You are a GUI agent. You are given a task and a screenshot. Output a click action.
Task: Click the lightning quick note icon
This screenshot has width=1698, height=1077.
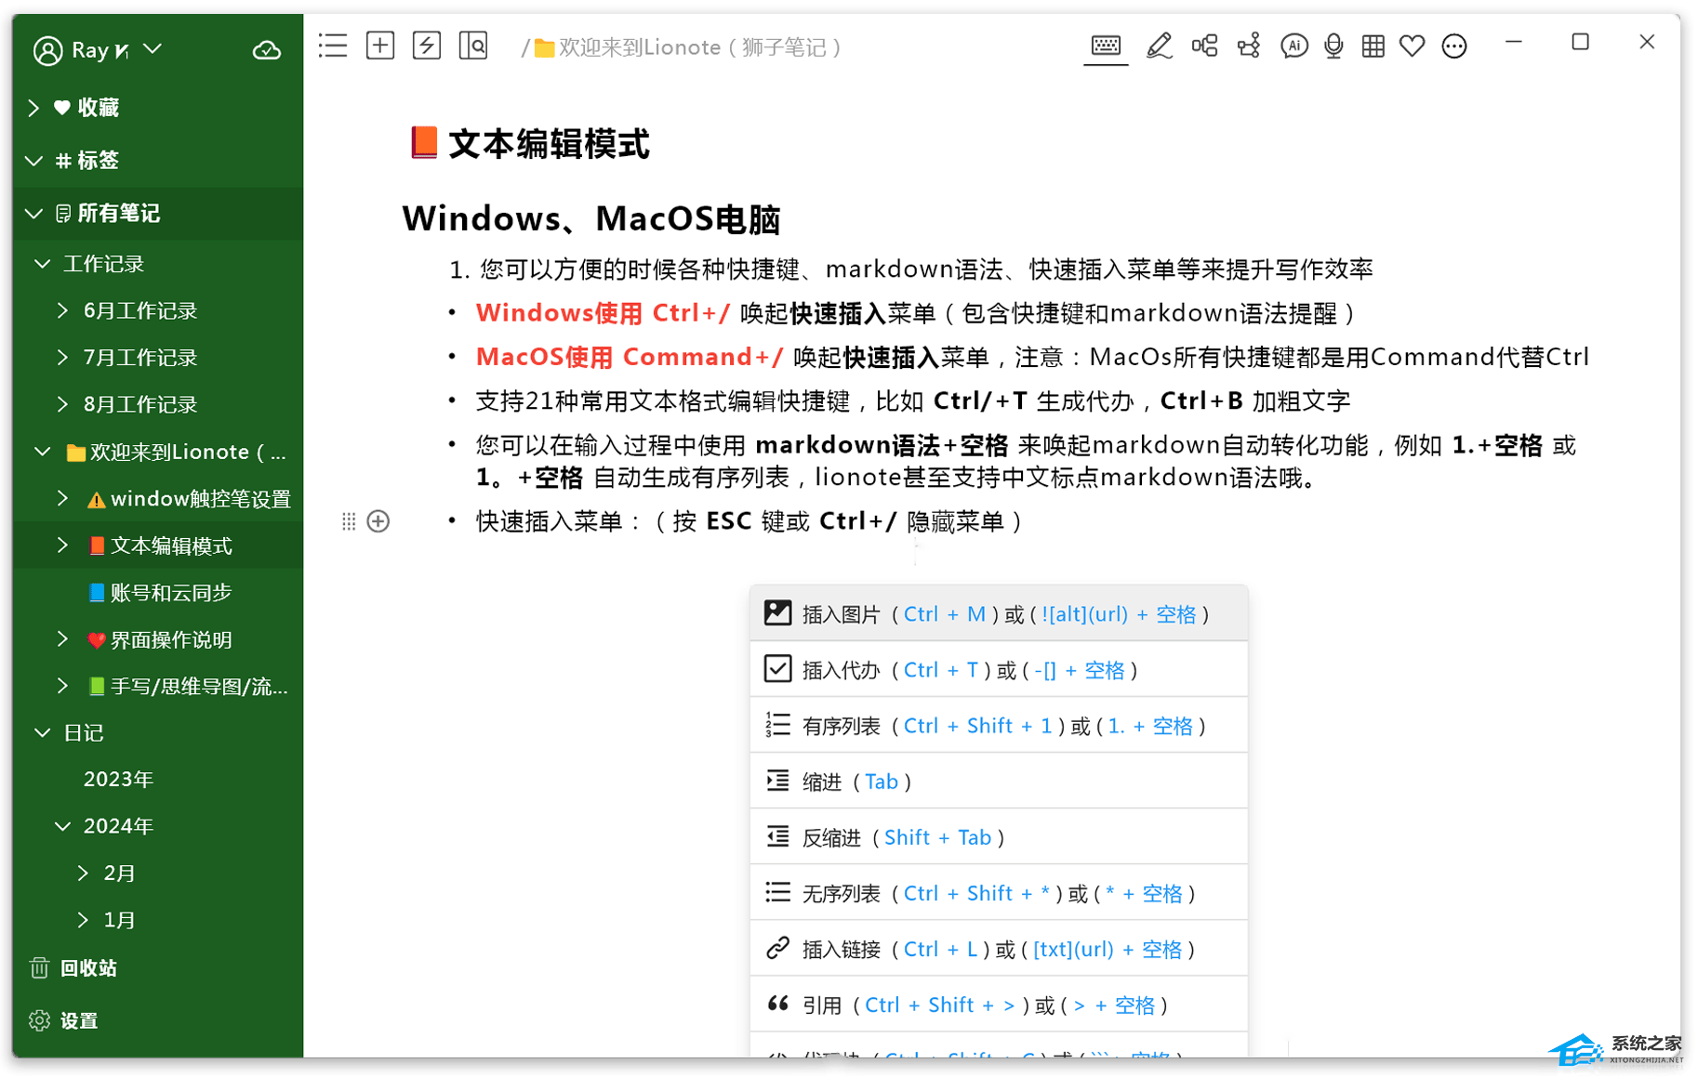427,46
